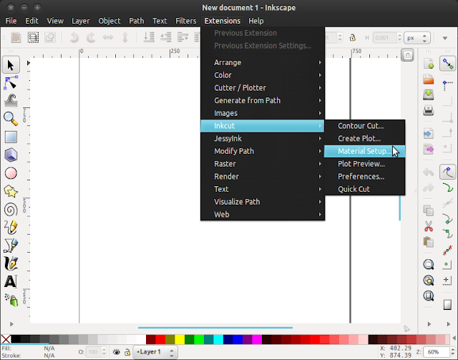Screen dimensions: 458x360
Task: Click the horizontal canvas scrollbar
Action: [x=215, y=328]
